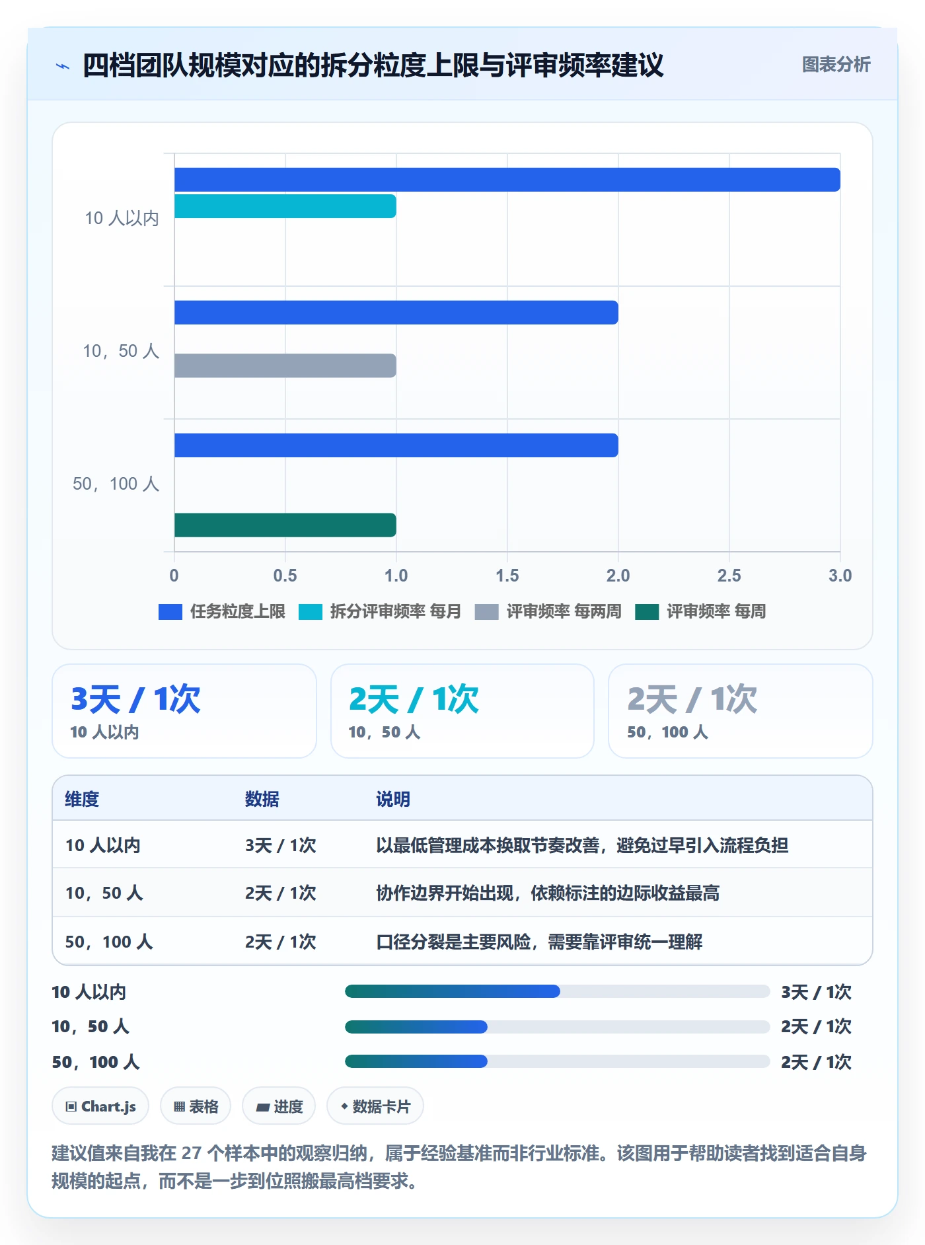Screen dimensions: 925x1245
Task: Click the y-axis label 10，50 人 in chart
Action: coord(121,351)
